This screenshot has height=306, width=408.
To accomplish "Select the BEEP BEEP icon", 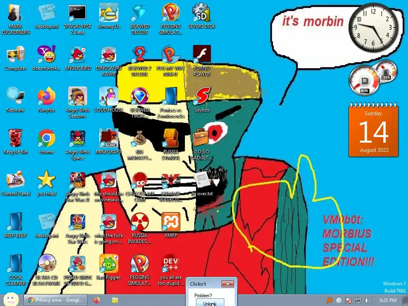I will point(16,226).
